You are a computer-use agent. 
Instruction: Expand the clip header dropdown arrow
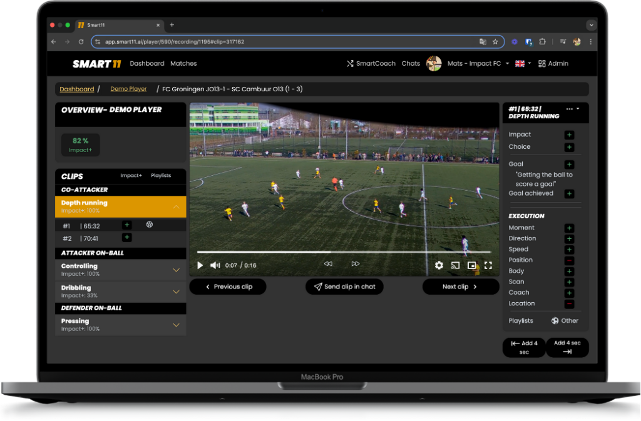tap(578, 109)
